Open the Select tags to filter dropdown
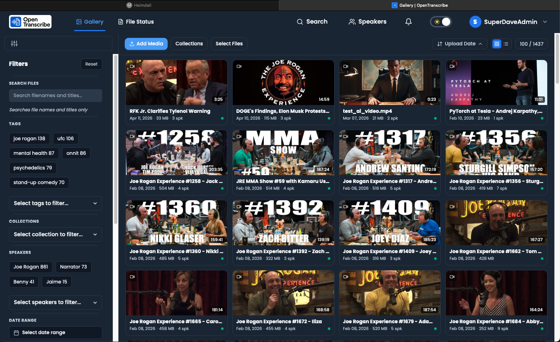This screenshot has height=342, width=560. (56, 203)
